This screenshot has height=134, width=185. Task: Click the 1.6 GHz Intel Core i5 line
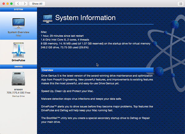pos(65,40)
